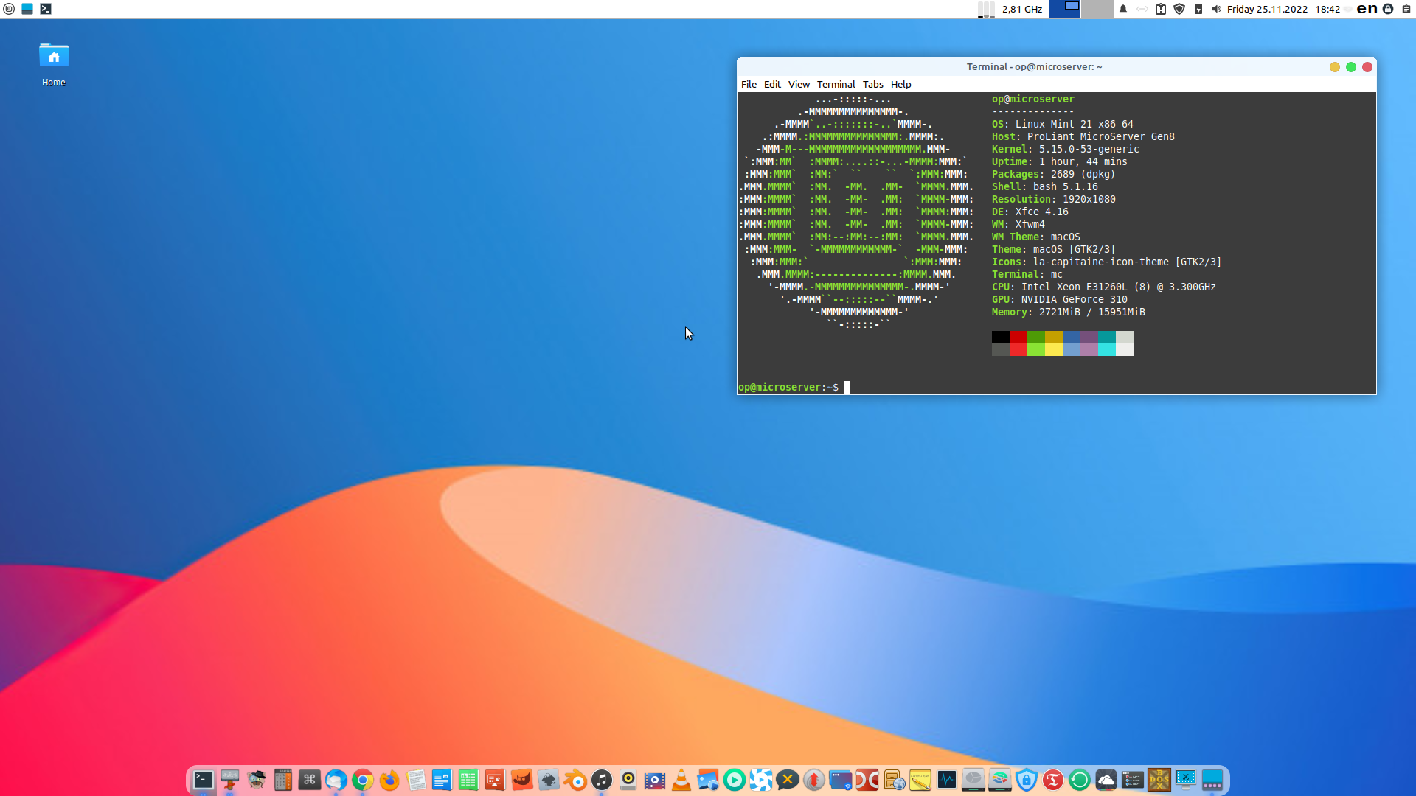Click the text 'Linux Mint 21 x86_64'
1416x796 pixels.
[1074, 124]
